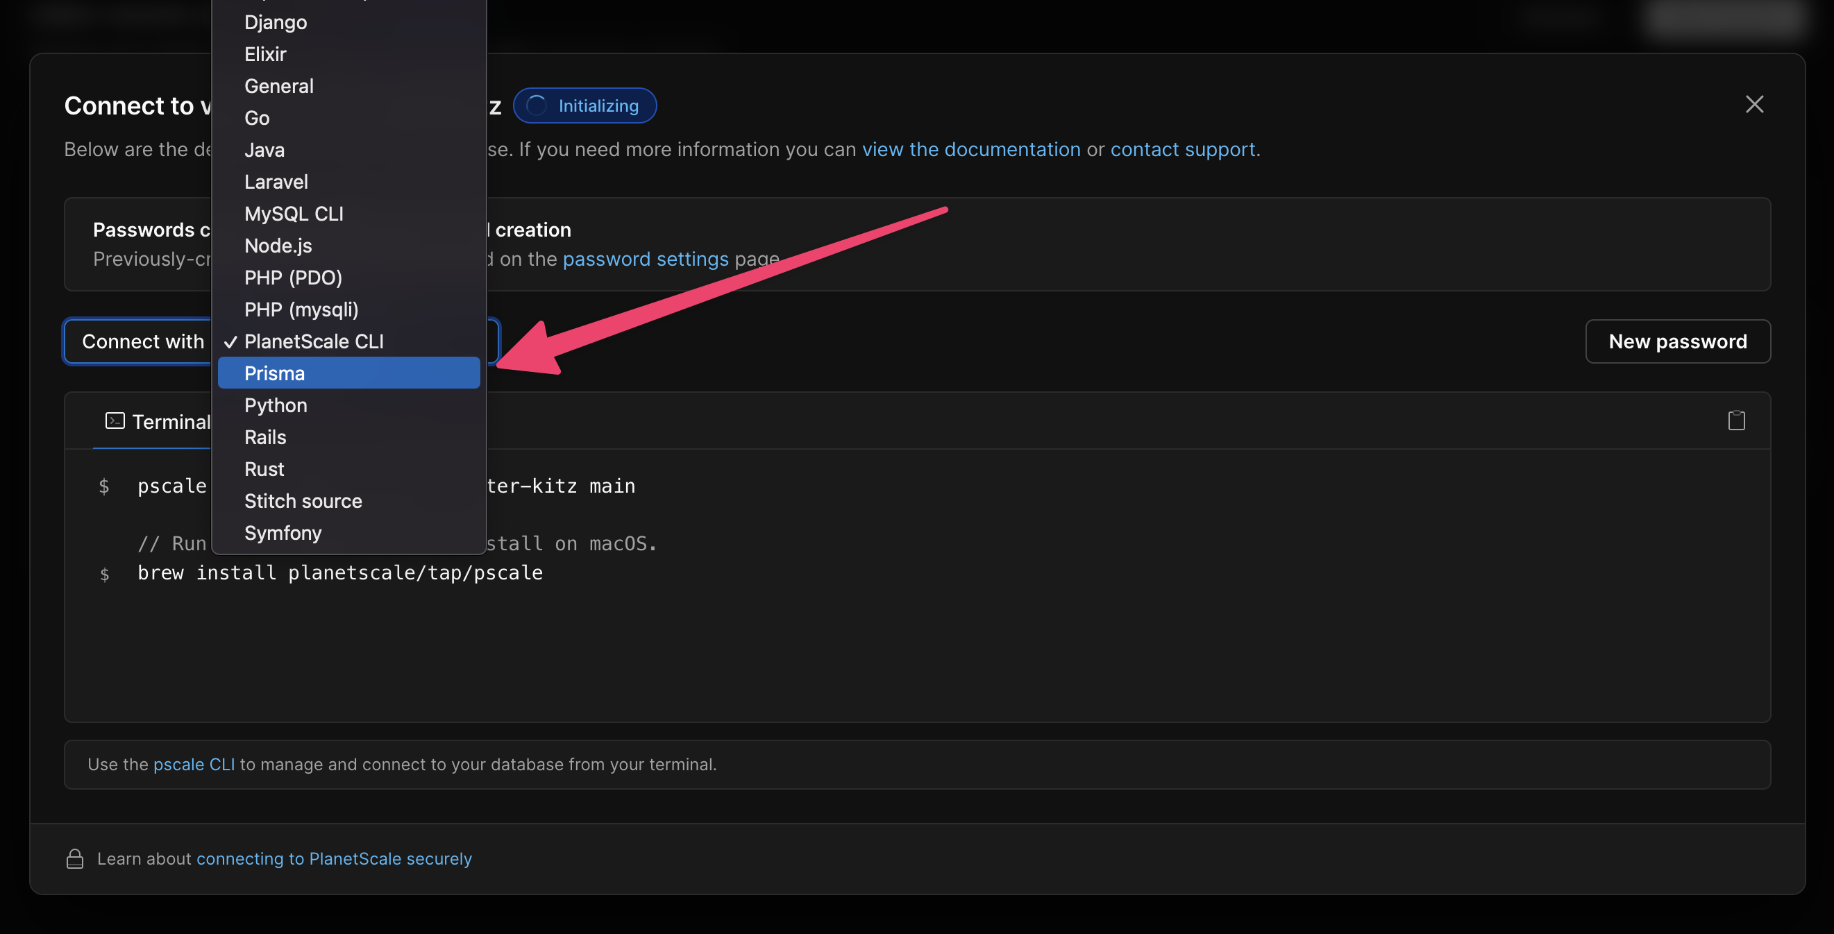Open the password settings link
The height and width of the screenshot is (934, 1834).
tap(645, 259)
